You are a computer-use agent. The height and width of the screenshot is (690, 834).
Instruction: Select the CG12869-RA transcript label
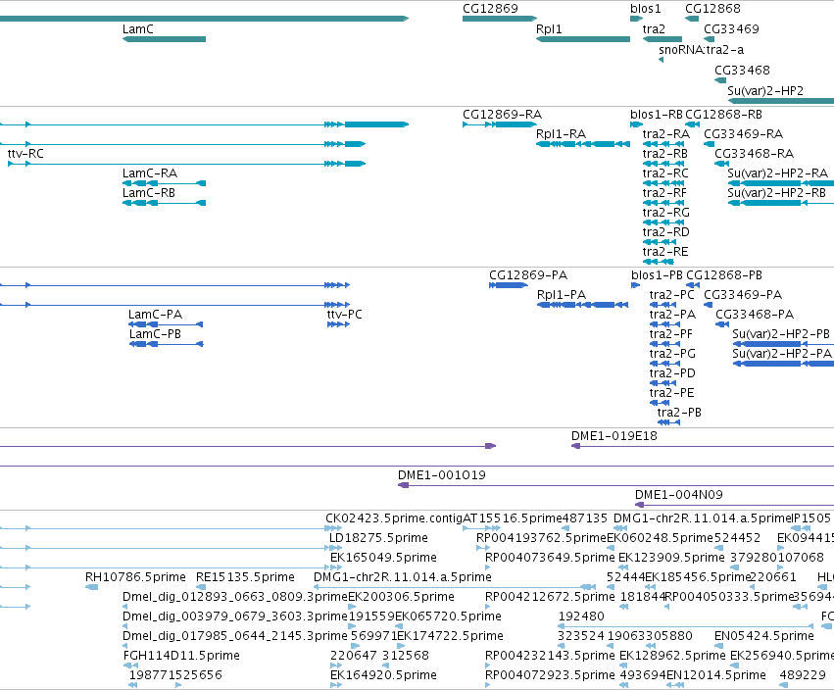[502, 115]
